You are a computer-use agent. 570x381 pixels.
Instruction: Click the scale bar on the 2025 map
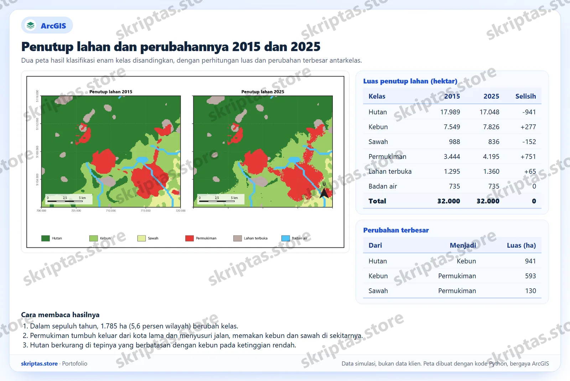pyautogui.click(x=221, y=199)
